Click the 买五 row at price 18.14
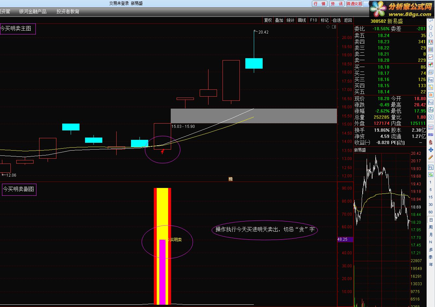The width and height of the screenshot is (435, 307). (x=390, y=92)
